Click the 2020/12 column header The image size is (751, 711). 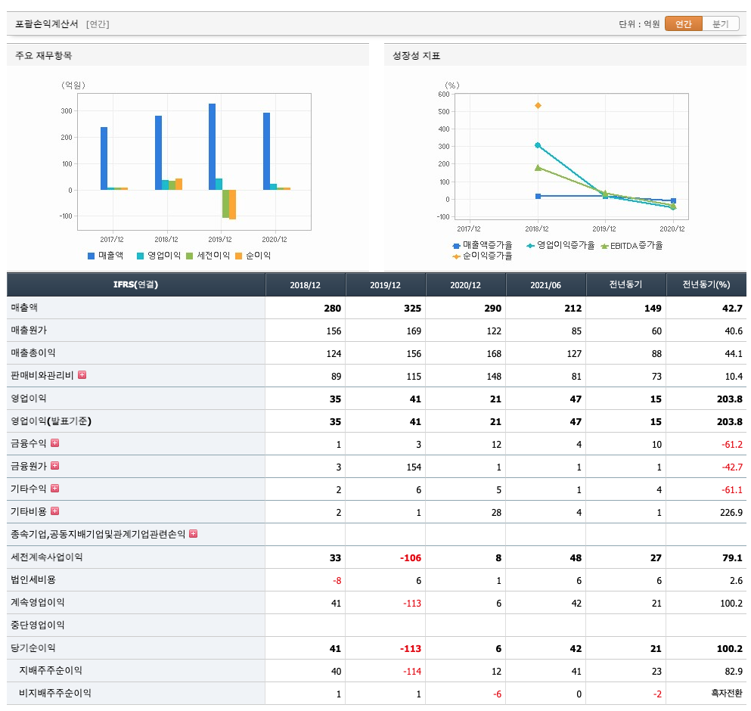[465, 284]
